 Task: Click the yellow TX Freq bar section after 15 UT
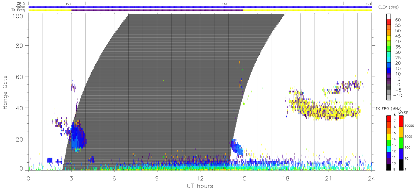tap(307, 10)
